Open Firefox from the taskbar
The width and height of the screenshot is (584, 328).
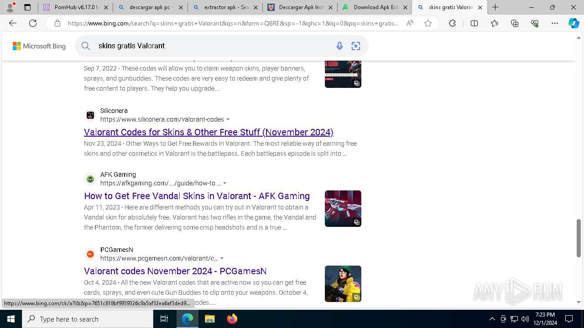[x=232, y=319]
